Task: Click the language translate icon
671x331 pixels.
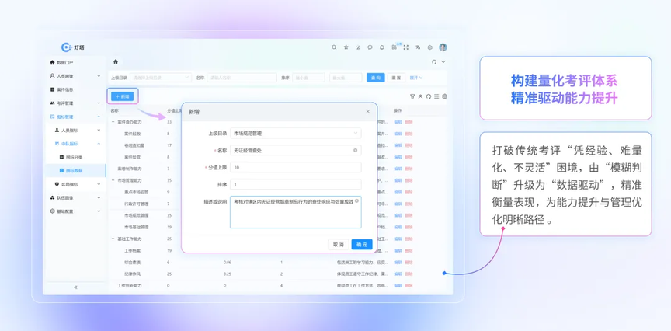Action: click(418, 47)
